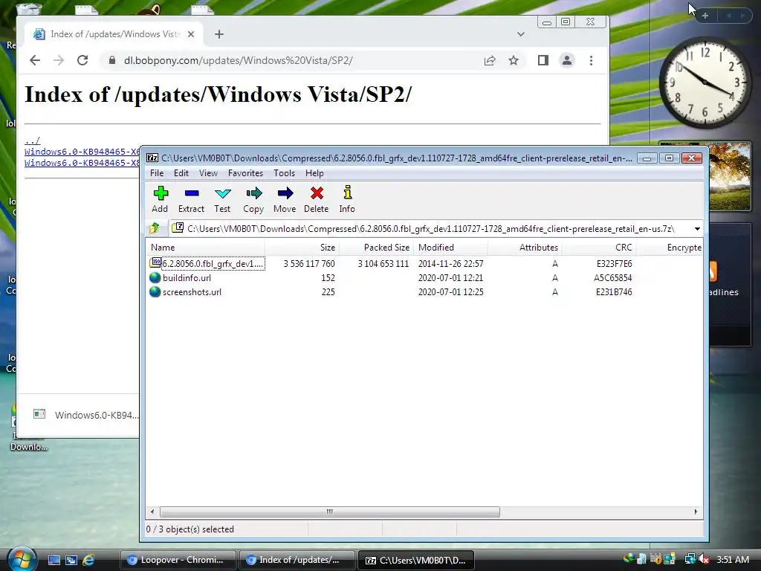This screenshot has width=761, height=571.
Task: Click the muted volume tray icon
Action: point(705,560)
